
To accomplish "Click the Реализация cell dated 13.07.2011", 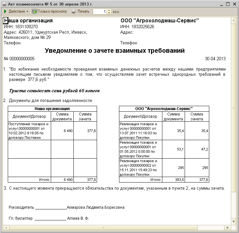I will (x=141, y=131).
